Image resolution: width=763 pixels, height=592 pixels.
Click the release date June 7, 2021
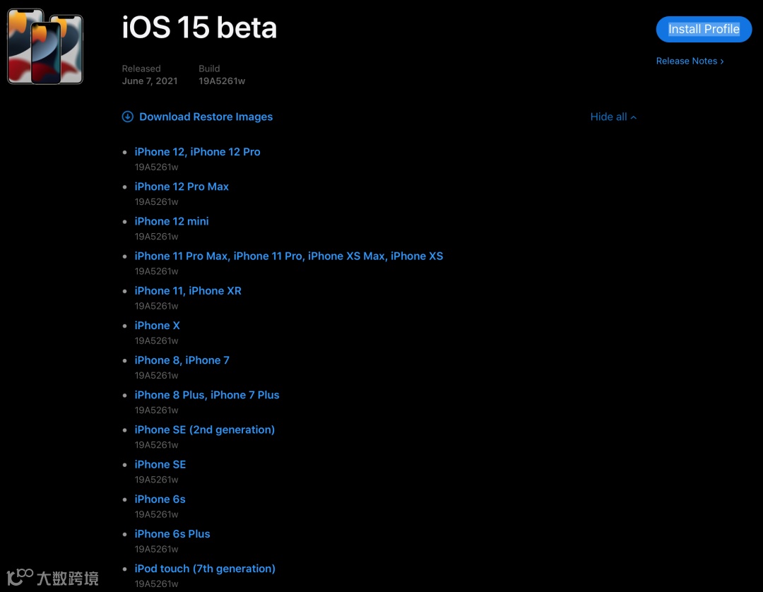tap(149, 81)
